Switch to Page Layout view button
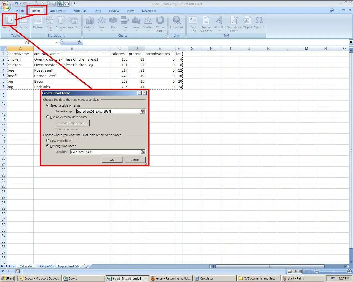 (x=295, y=271)
